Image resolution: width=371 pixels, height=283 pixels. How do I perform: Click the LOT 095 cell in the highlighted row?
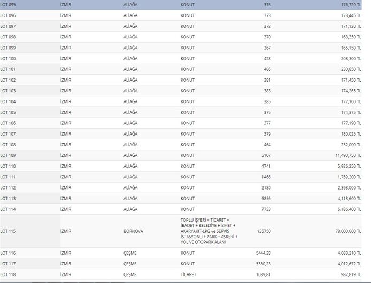(x=8, y=5)
